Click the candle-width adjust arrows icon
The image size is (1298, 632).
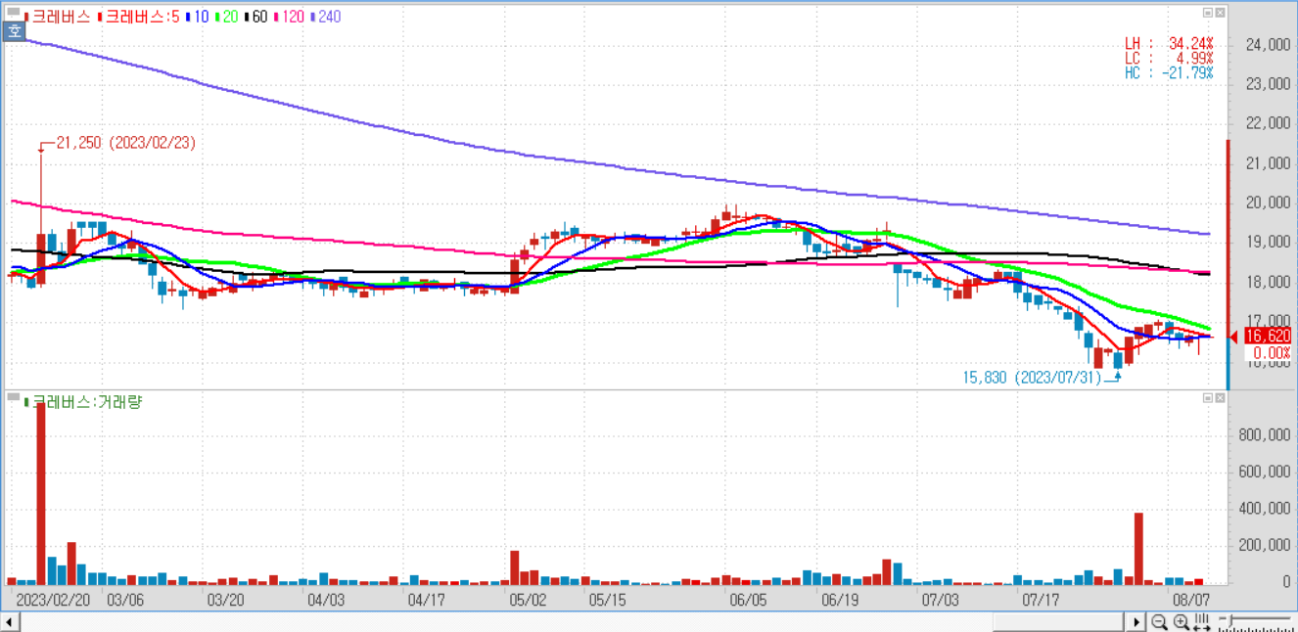(1202, 622)
